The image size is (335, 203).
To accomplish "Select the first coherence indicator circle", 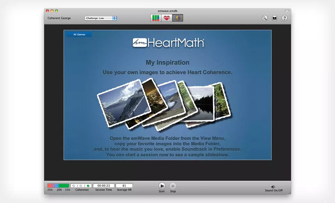I will [74, 185].
